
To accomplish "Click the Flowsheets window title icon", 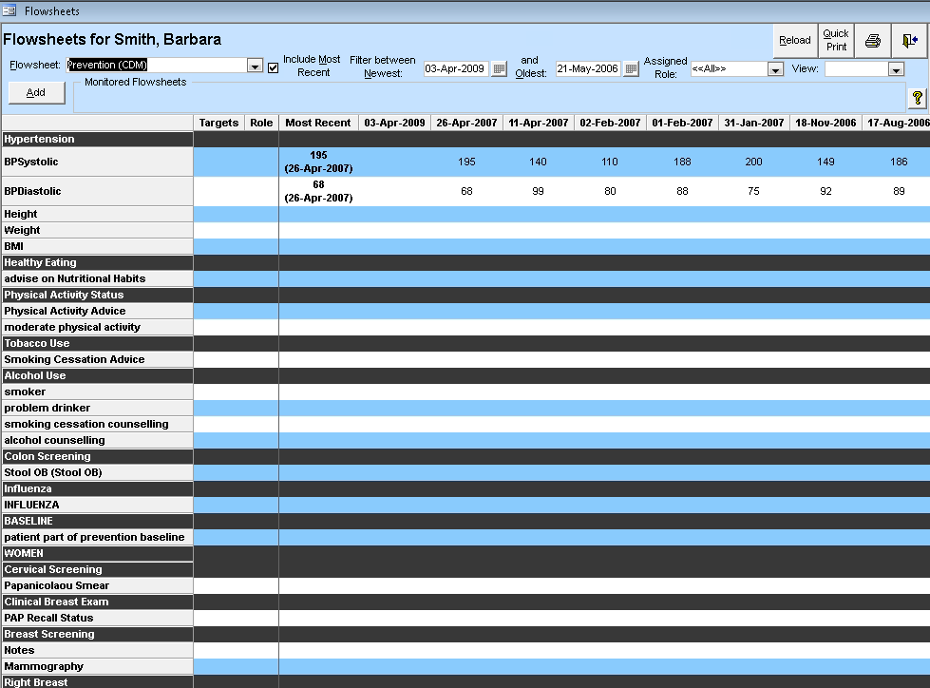I will pyautogui.click(x=9, y=10).
